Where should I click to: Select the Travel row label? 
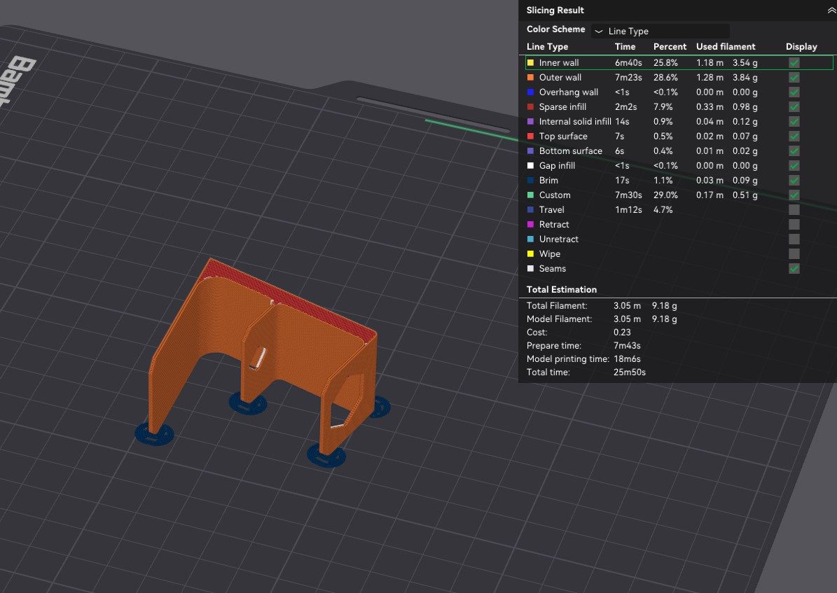[x=551, y=210]
